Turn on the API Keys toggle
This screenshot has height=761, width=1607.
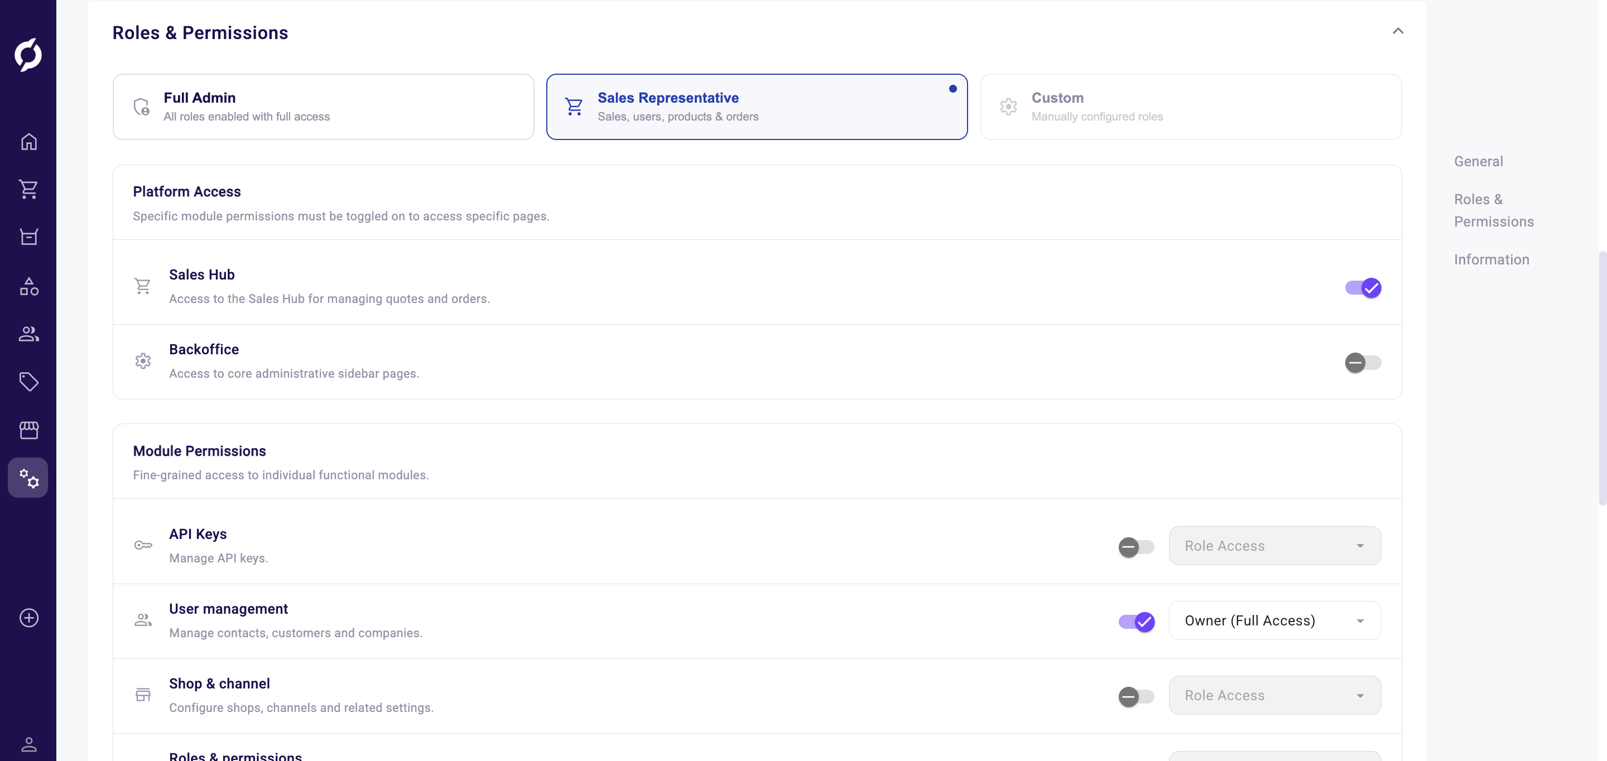pyautogui.click(x=1136, y=547)
